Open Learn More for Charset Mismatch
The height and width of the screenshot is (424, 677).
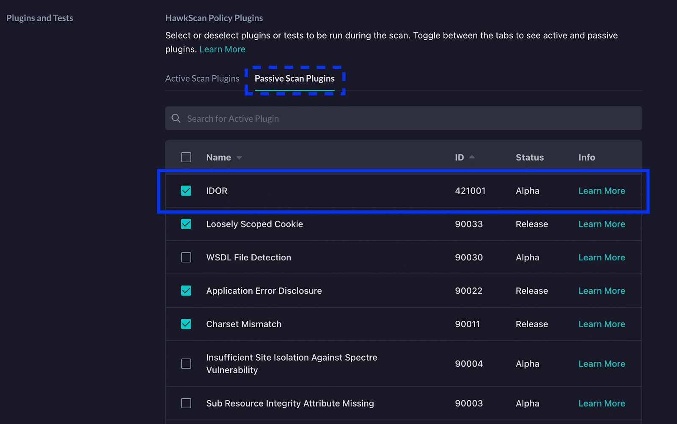(601, 324)
